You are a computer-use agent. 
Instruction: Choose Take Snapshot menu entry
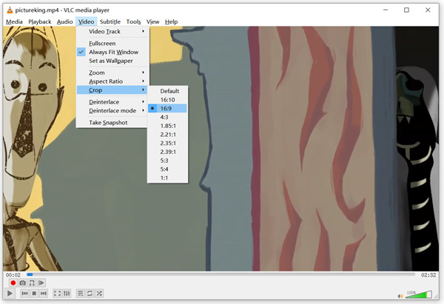tap(112, 123)
